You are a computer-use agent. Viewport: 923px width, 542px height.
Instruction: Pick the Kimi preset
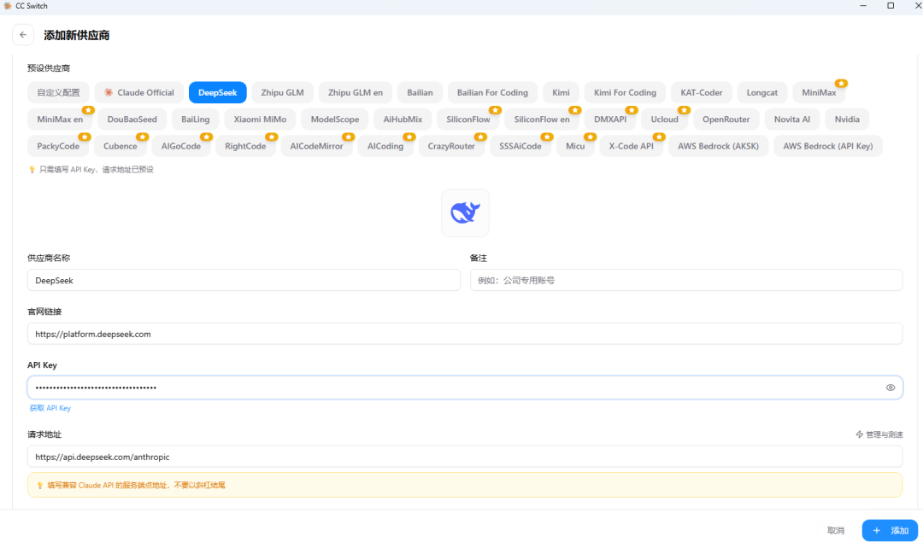point(561,92)
